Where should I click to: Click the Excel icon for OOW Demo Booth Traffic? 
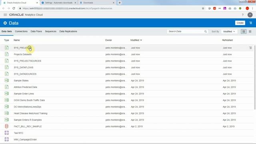[6, 100]
